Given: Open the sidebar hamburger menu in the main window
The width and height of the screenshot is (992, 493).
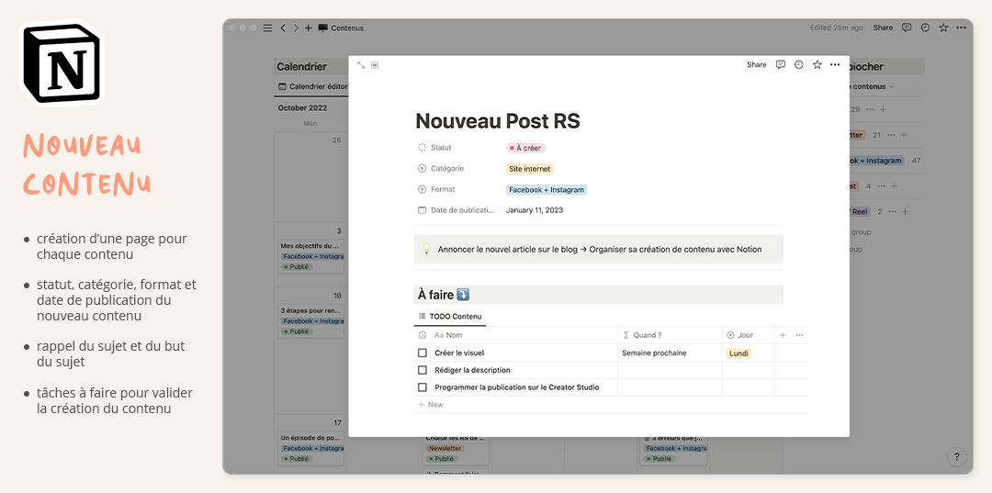Looking at the screenshot, I should [x=267, y=28].
